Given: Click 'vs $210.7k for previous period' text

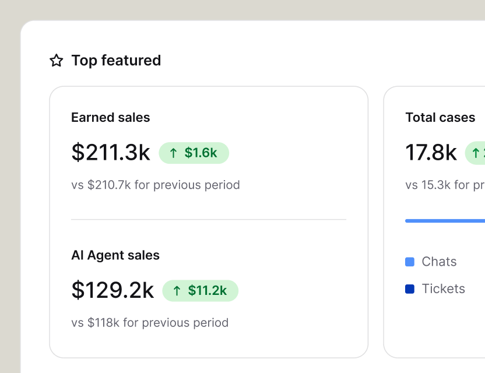Looking at the screenshot, I should (156, 185).
